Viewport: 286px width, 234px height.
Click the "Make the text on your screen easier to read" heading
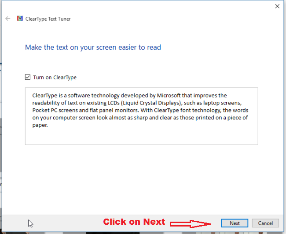tap(93, 47)
